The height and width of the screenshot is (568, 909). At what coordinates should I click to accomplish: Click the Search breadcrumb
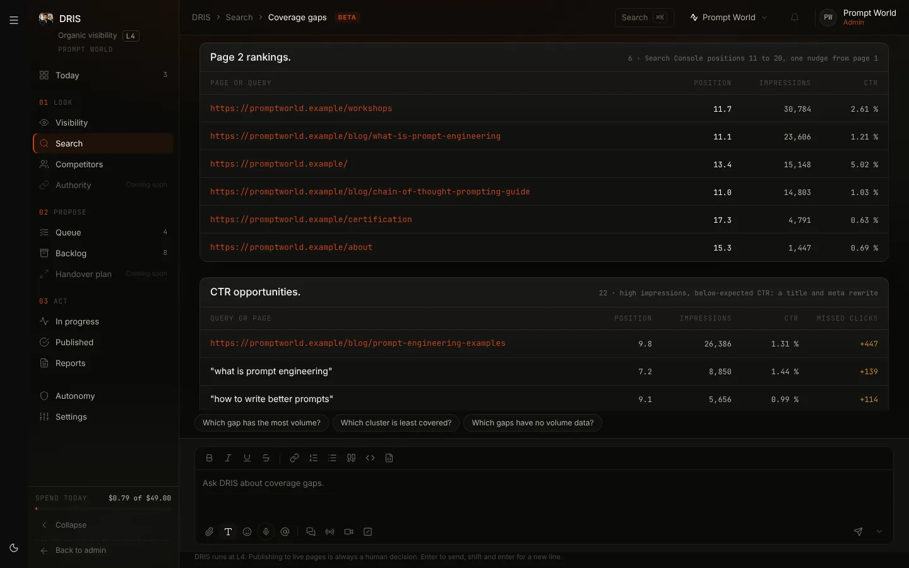coord(239,18)
